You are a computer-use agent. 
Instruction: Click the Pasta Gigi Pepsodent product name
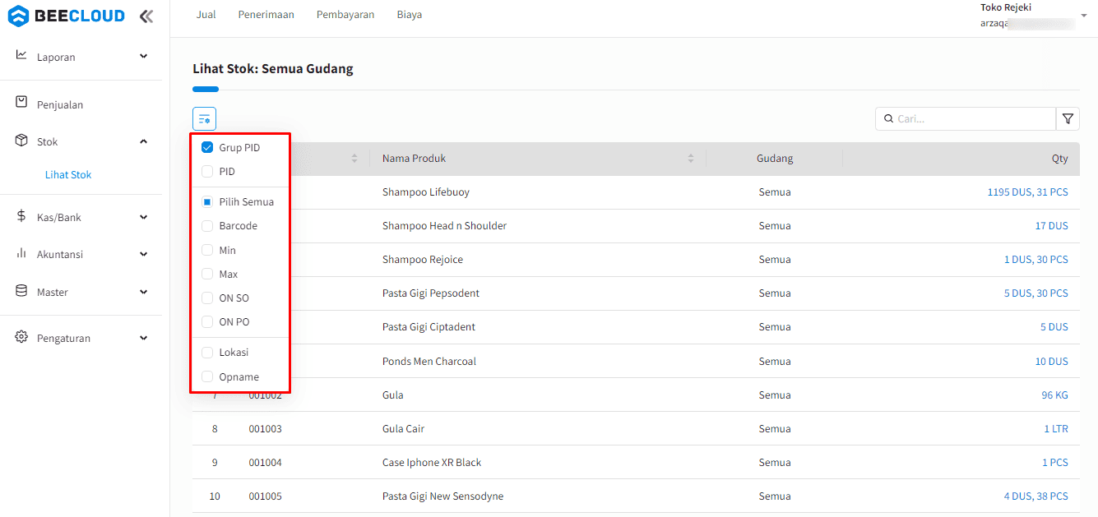coord(431,293)
